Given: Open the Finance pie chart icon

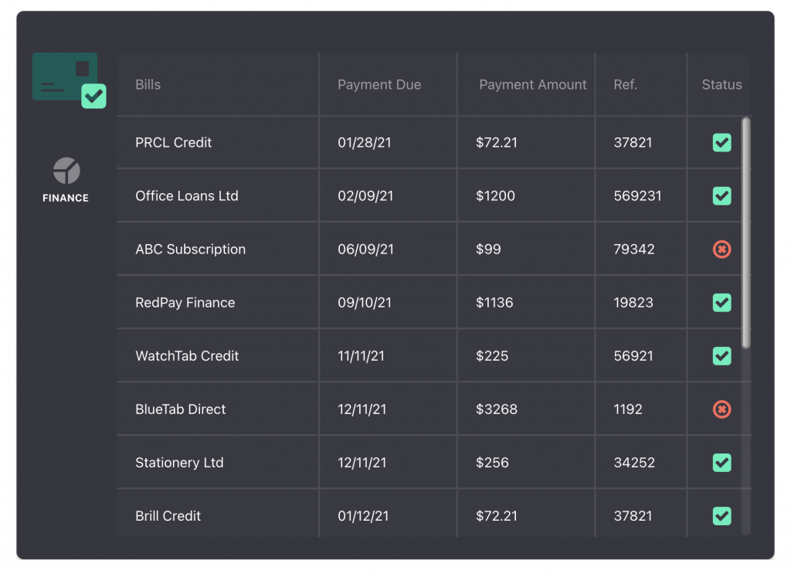Looking at the screenshot, I should pyautogui.click(x=66, y=171).
